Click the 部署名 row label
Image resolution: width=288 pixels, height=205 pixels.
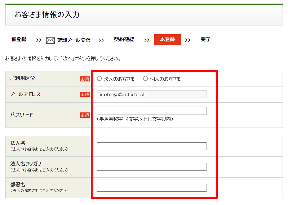pyautogui.click(x=18, y=184)
